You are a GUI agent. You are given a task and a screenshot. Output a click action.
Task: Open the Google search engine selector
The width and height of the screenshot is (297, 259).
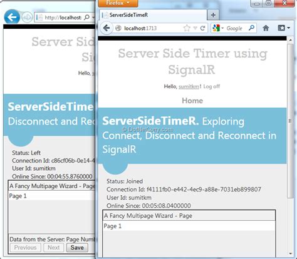click(x=218, y=28)
